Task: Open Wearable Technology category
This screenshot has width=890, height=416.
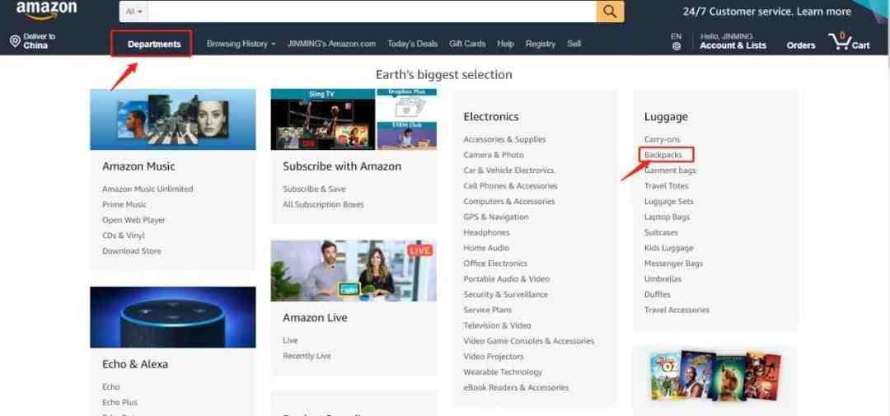Action: [503, 372]
